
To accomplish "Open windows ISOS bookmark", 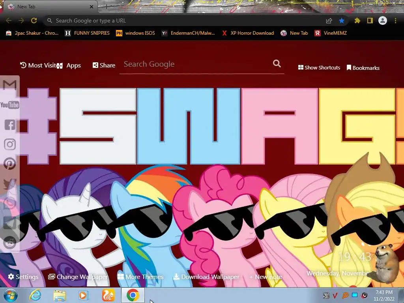I will coord(136,33).
